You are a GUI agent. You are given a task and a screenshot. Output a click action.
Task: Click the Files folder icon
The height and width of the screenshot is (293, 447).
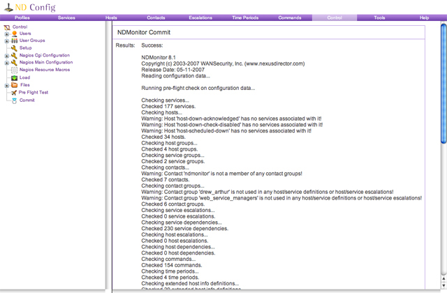pos(14,85)
